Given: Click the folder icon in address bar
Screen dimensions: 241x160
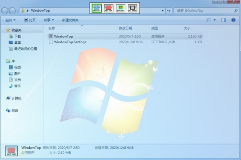Looking at the screenshot, I should click(x=23, y=10).
